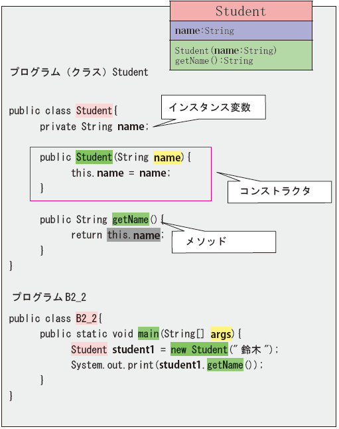Click green-highlighted Student constructor name
339x429 pixels.
coord(94,157)
